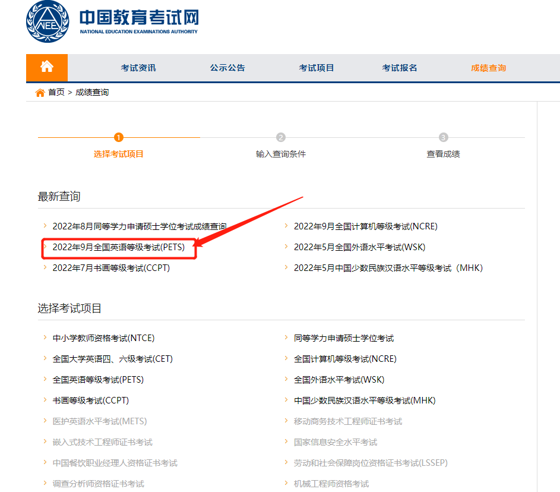Select 2022年8月同等学力申请硕士学位考试成绩查询
This screenshot has width=560, height=492.
point(139,226)
